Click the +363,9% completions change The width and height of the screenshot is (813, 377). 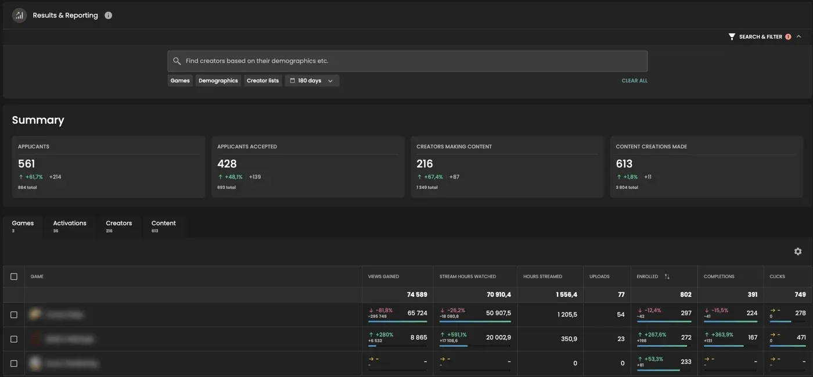point(718,335)
